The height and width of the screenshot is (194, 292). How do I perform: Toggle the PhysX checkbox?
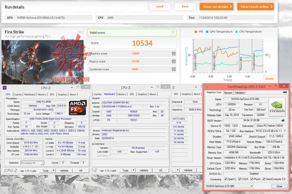[251, 179]
